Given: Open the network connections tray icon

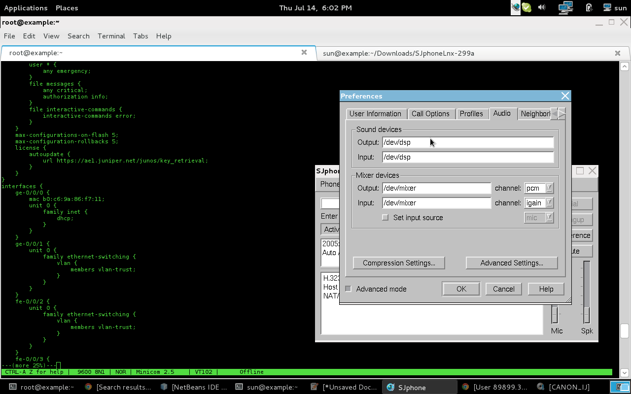Looking at the screenshot, I should [x=565, y=7].
